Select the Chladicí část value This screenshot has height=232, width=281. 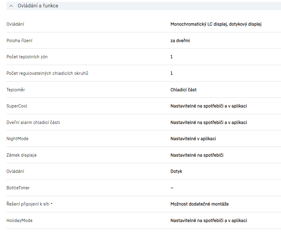point(183,90)
